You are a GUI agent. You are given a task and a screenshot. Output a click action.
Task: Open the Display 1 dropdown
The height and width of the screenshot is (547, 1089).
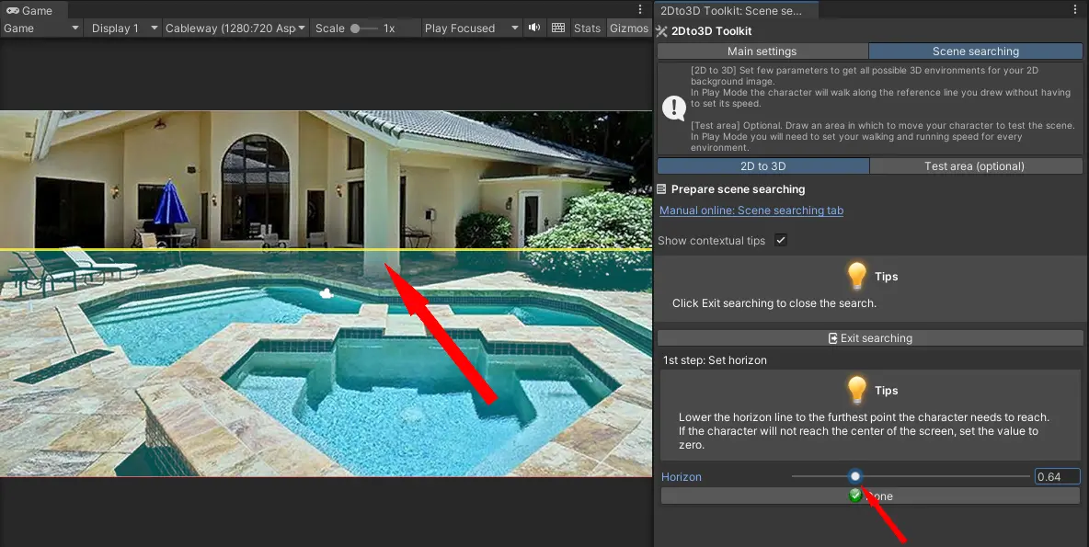tap(124, 28)
